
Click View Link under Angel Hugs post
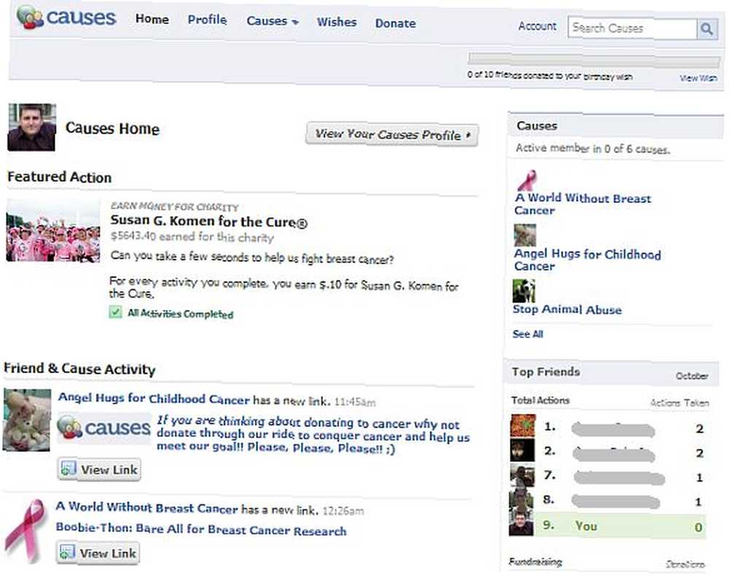(99, 469)
